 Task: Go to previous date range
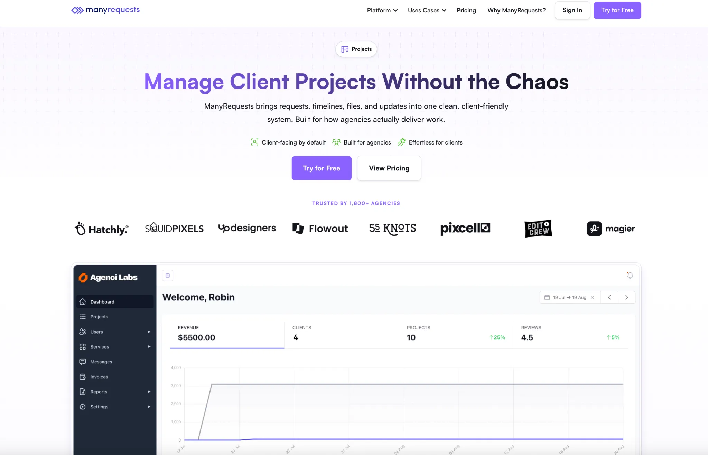coord(609,297)
